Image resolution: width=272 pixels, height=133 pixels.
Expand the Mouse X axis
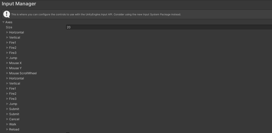pyautogui.click(x=7, y=63)
